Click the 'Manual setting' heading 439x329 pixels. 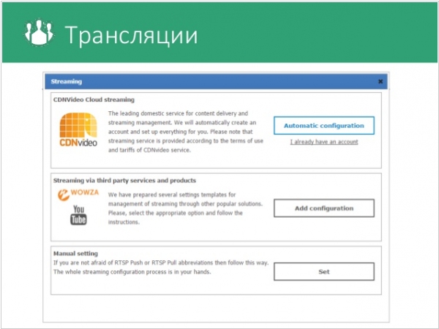tap(75, 254)
